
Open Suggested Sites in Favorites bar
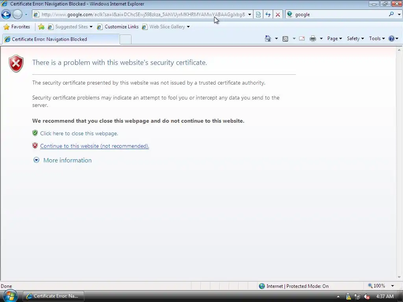tap(70, 27)
